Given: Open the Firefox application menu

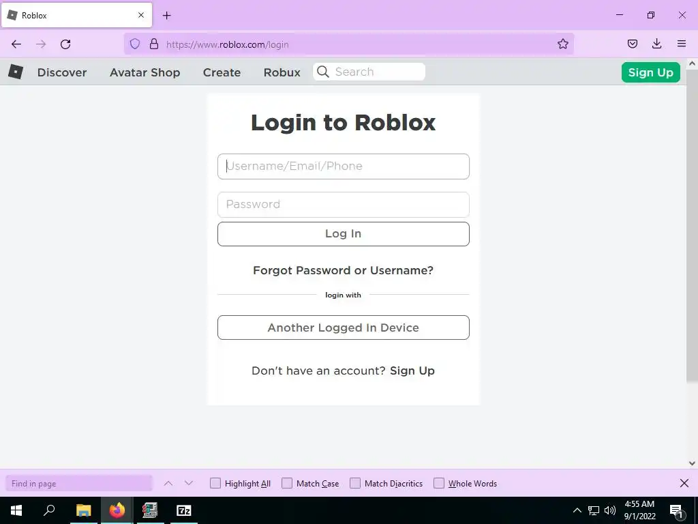Looking at the screenshot, I should click(x=682, y=44).
